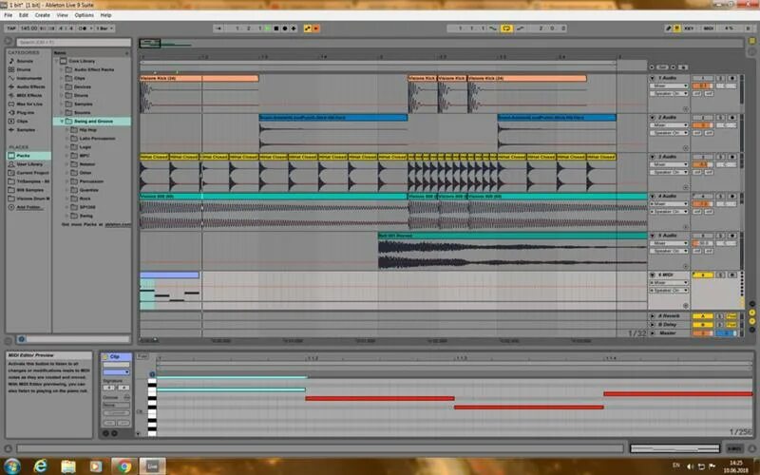Toggle the Computer MIDI Keyboard icon
This screenshot has height=475, width=760.
pos(677,28)
